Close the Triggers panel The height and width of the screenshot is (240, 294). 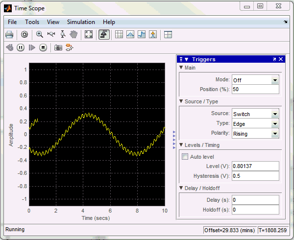click(281, 59)
